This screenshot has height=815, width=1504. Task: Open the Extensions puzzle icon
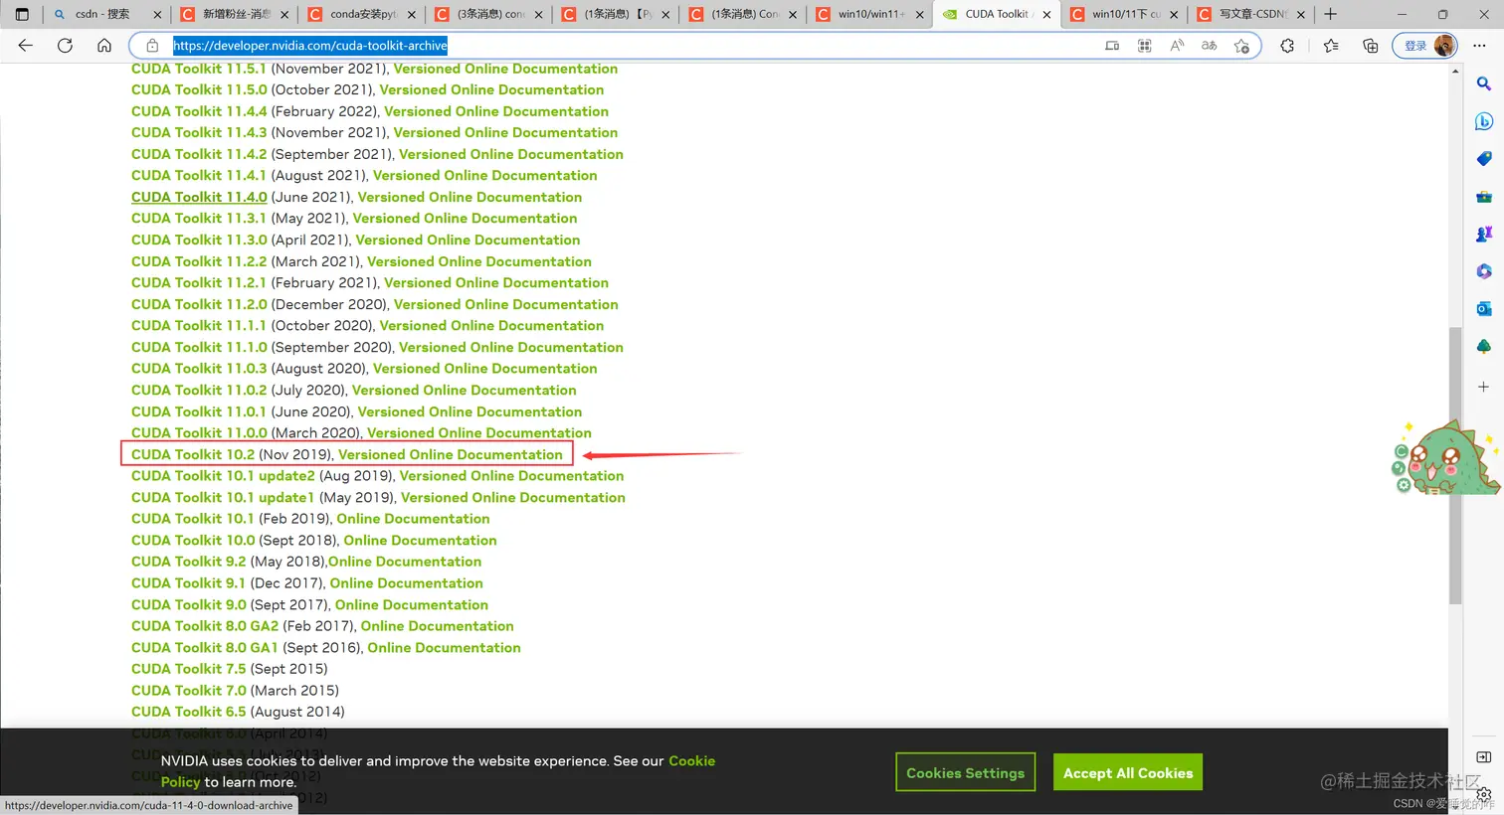coord(1287,46)
